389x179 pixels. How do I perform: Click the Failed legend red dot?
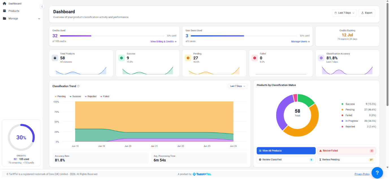pos(342,115)
